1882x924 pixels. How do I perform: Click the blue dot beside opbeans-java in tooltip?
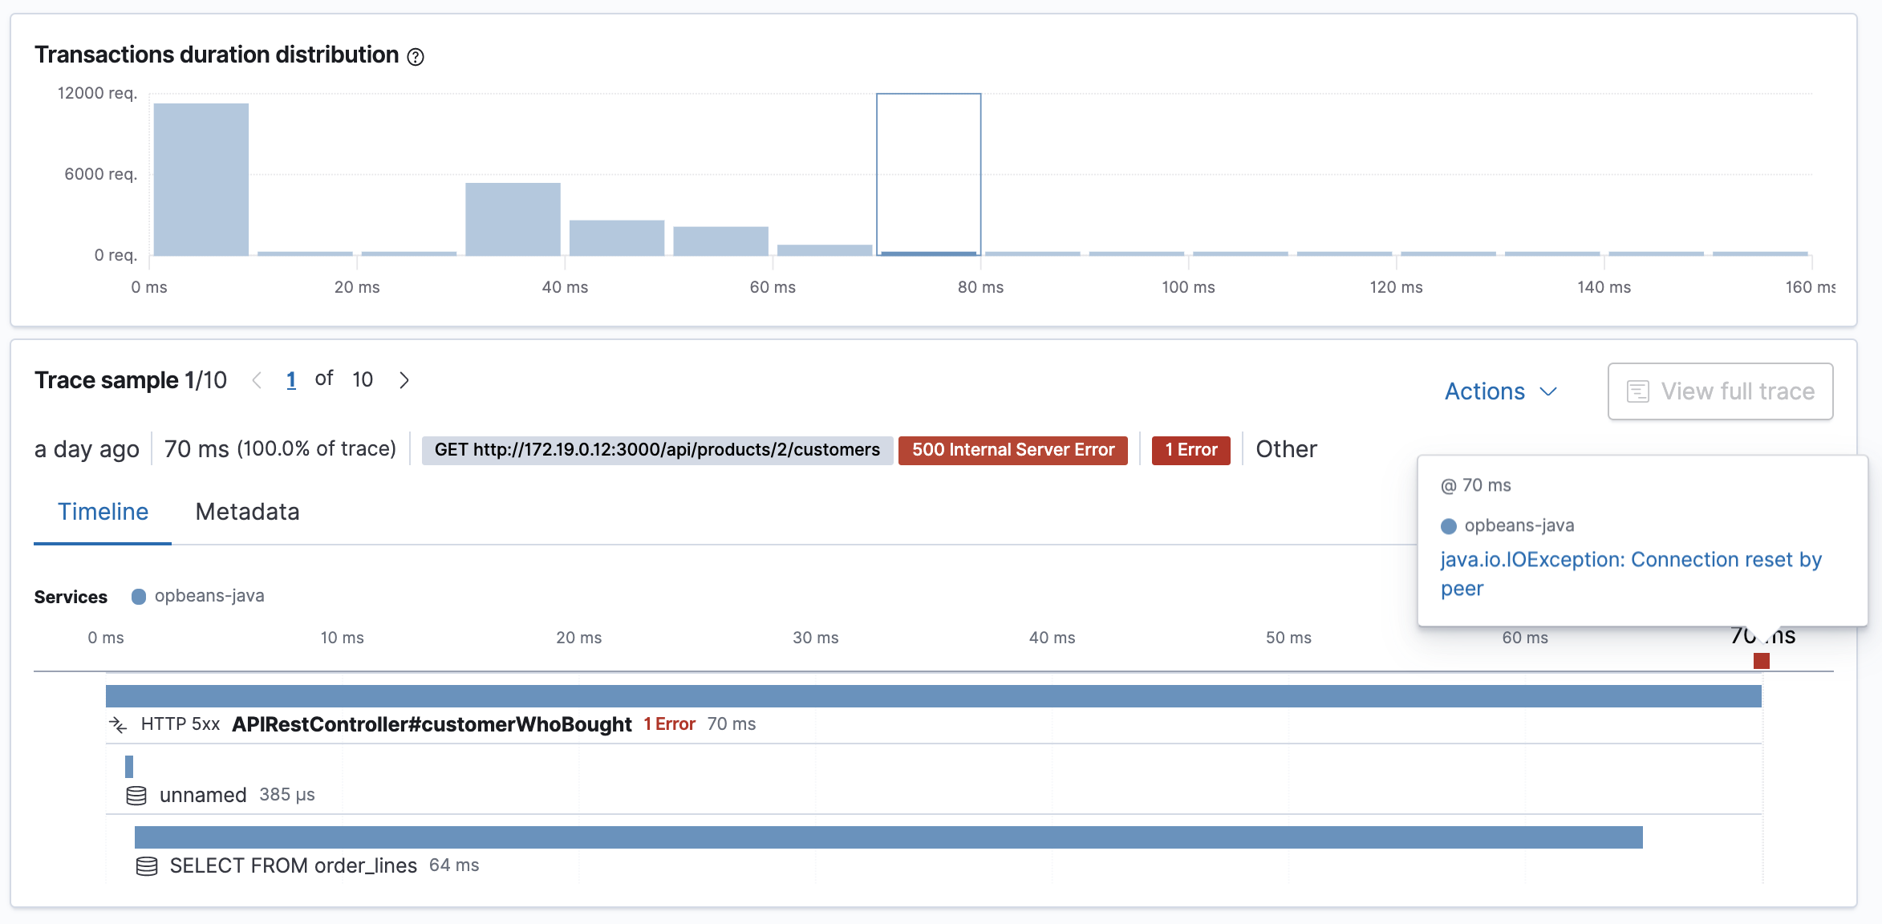[x=1448, y=525]
